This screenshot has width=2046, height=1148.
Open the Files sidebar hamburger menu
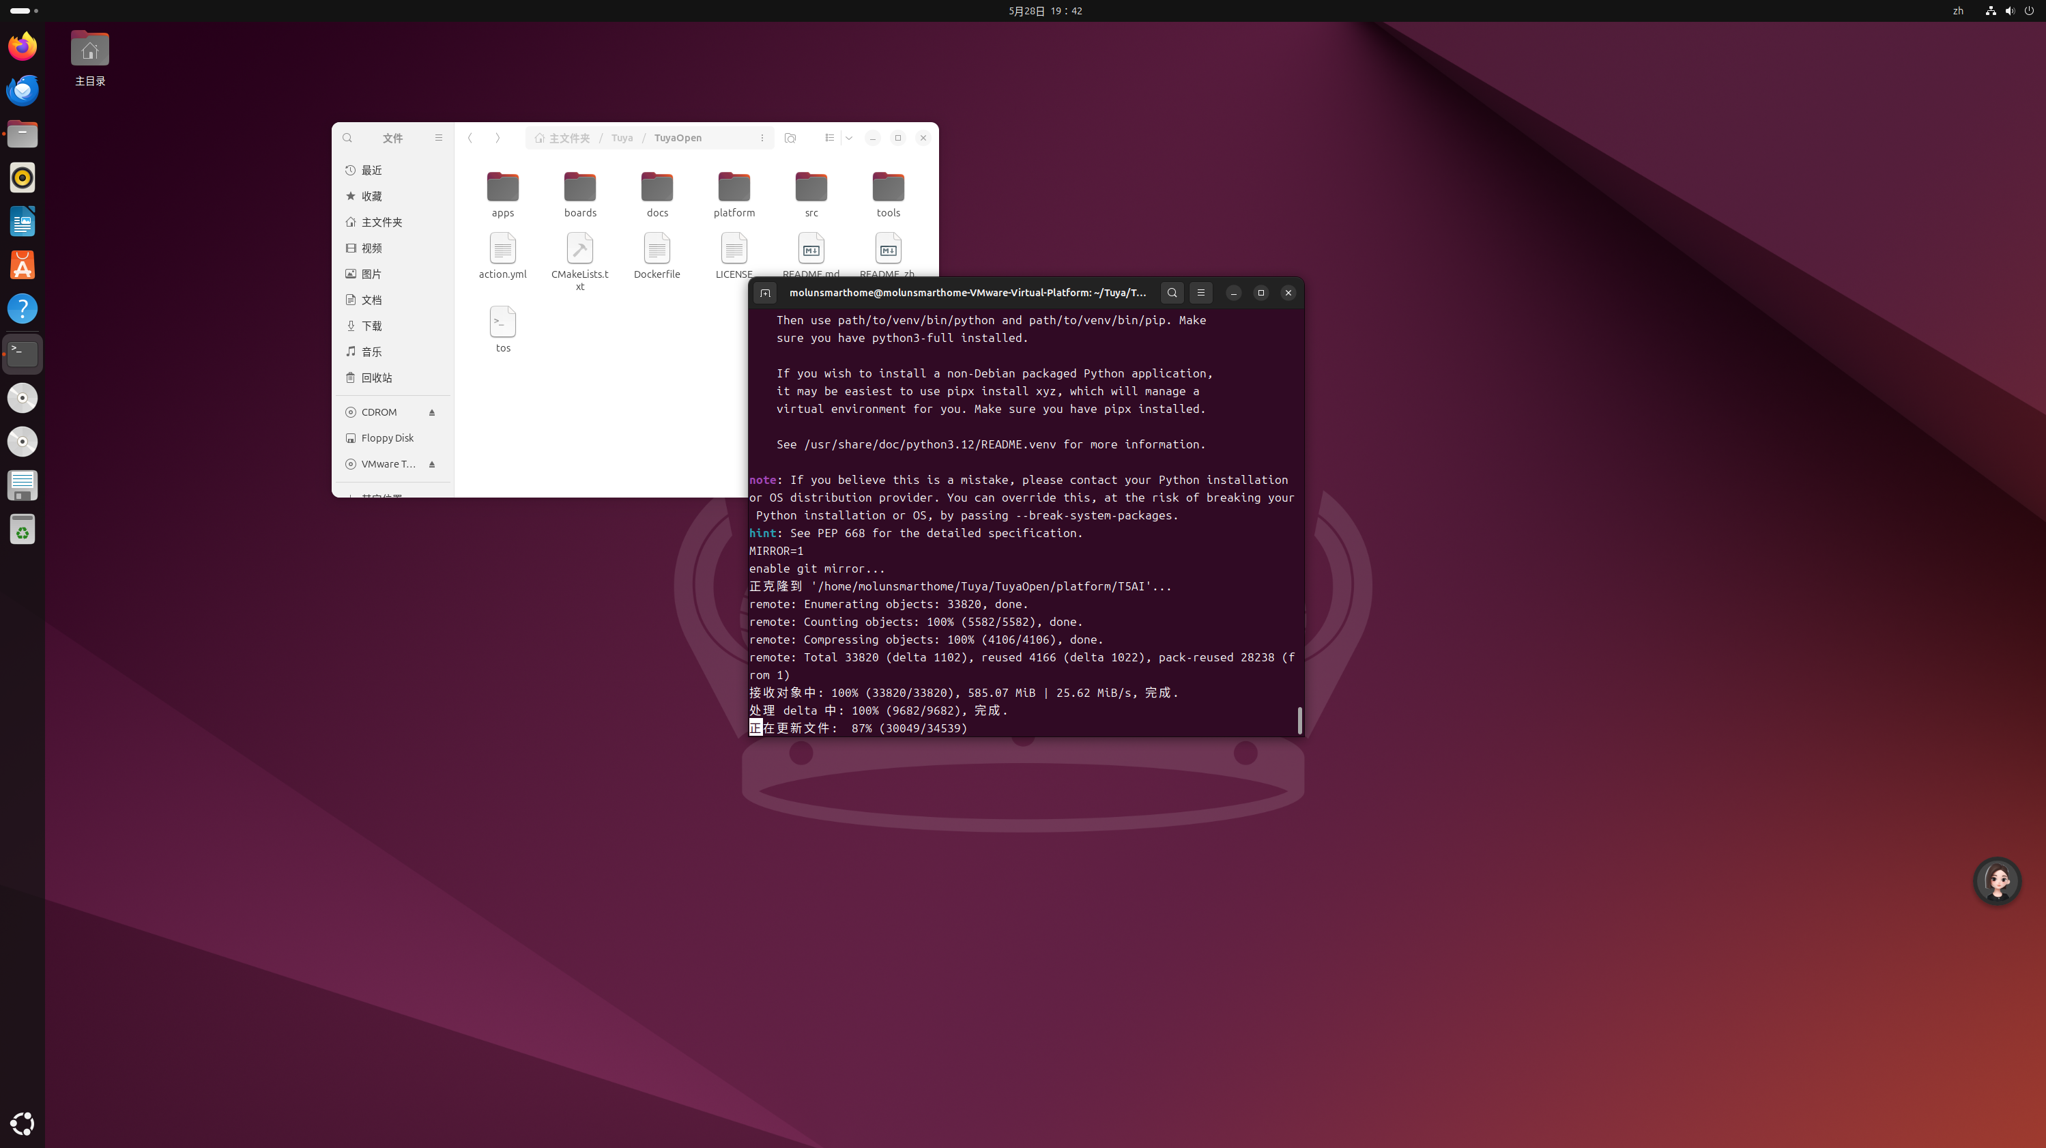pos(438,139)
